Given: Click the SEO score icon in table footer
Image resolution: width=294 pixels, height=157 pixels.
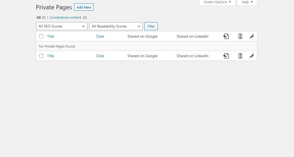Looking at the screenshot, I should pos(240,56).
